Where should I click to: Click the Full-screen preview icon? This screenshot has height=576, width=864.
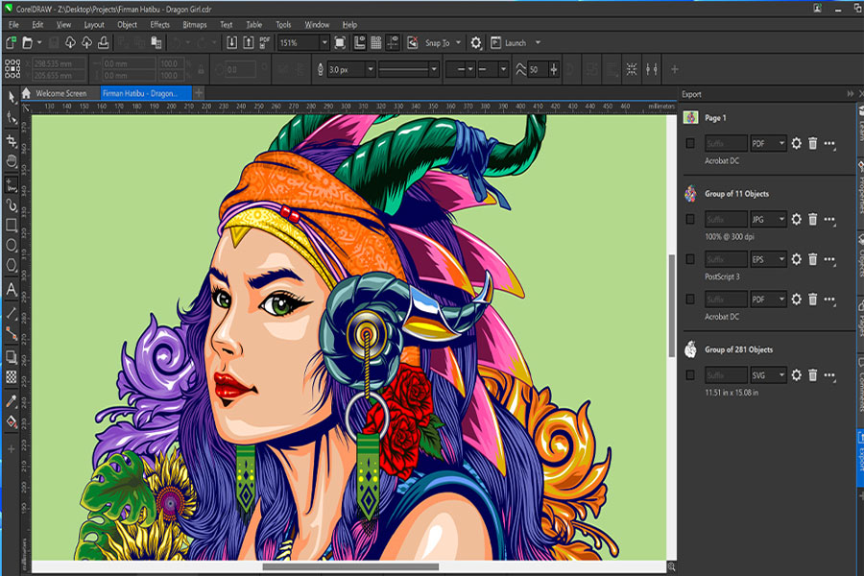click(x=341, y=42)
